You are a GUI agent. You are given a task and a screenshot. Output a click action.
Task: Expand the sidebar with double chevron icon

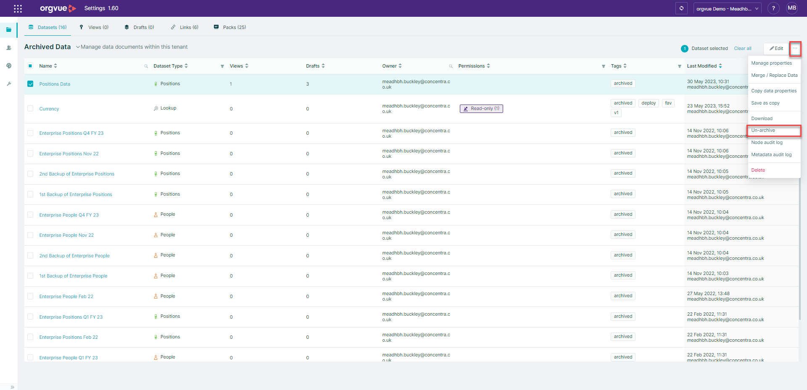[x=13, y=387]
